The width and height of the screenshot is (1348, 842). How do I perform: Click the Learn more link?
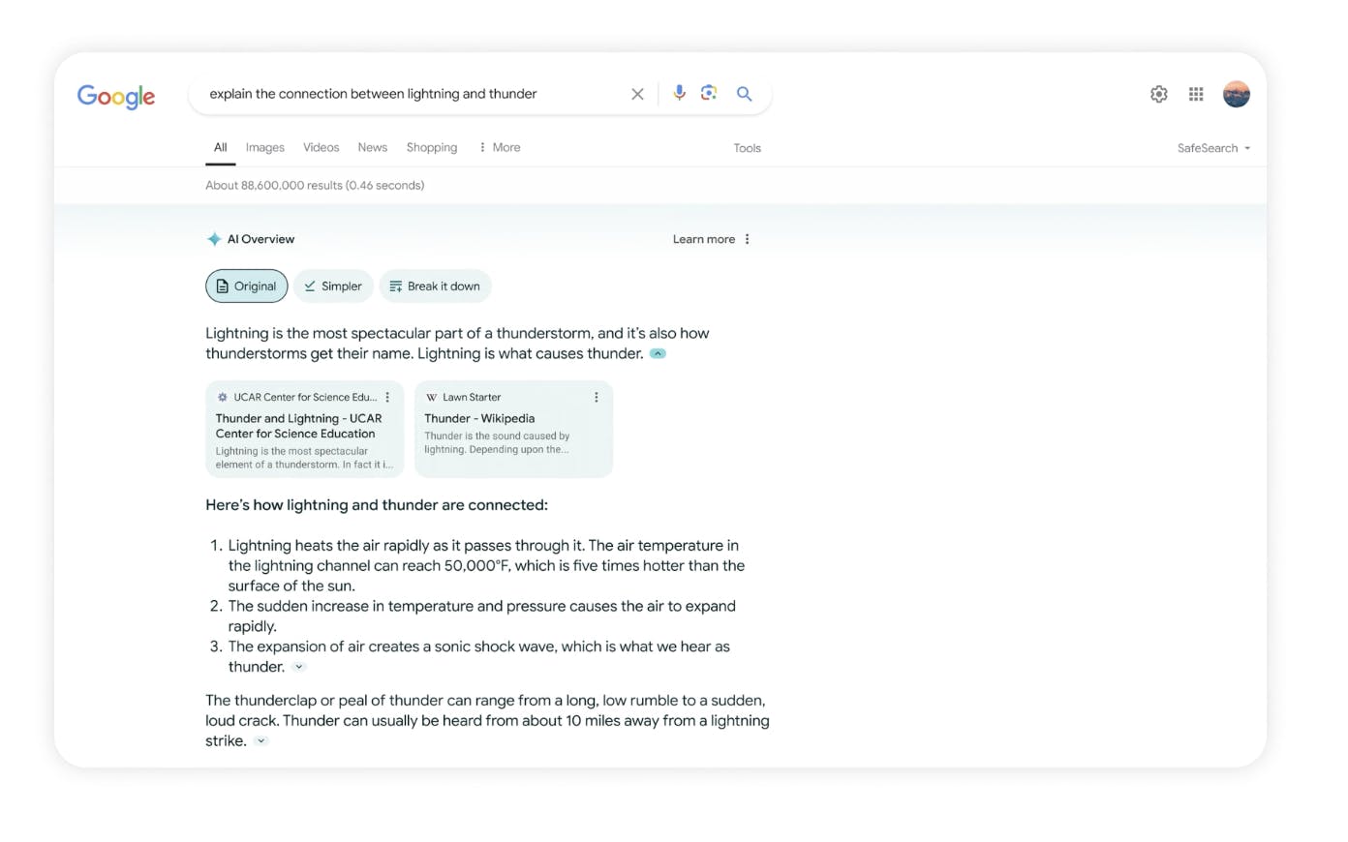pyautogui.click(x=704, y=239)
